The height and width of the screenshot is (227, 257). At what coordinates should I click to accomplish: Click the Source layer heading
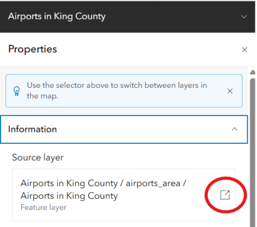[38, 158]
